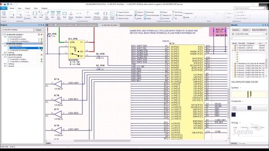Switch to the Project ribbon tab

click(x=27, y=8)
